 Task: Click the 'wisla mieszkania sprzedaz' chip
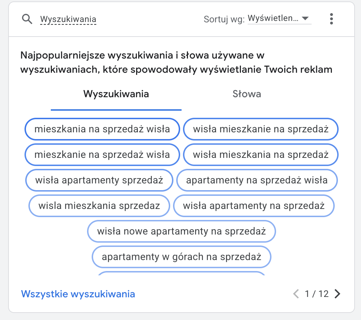[99, 206]
